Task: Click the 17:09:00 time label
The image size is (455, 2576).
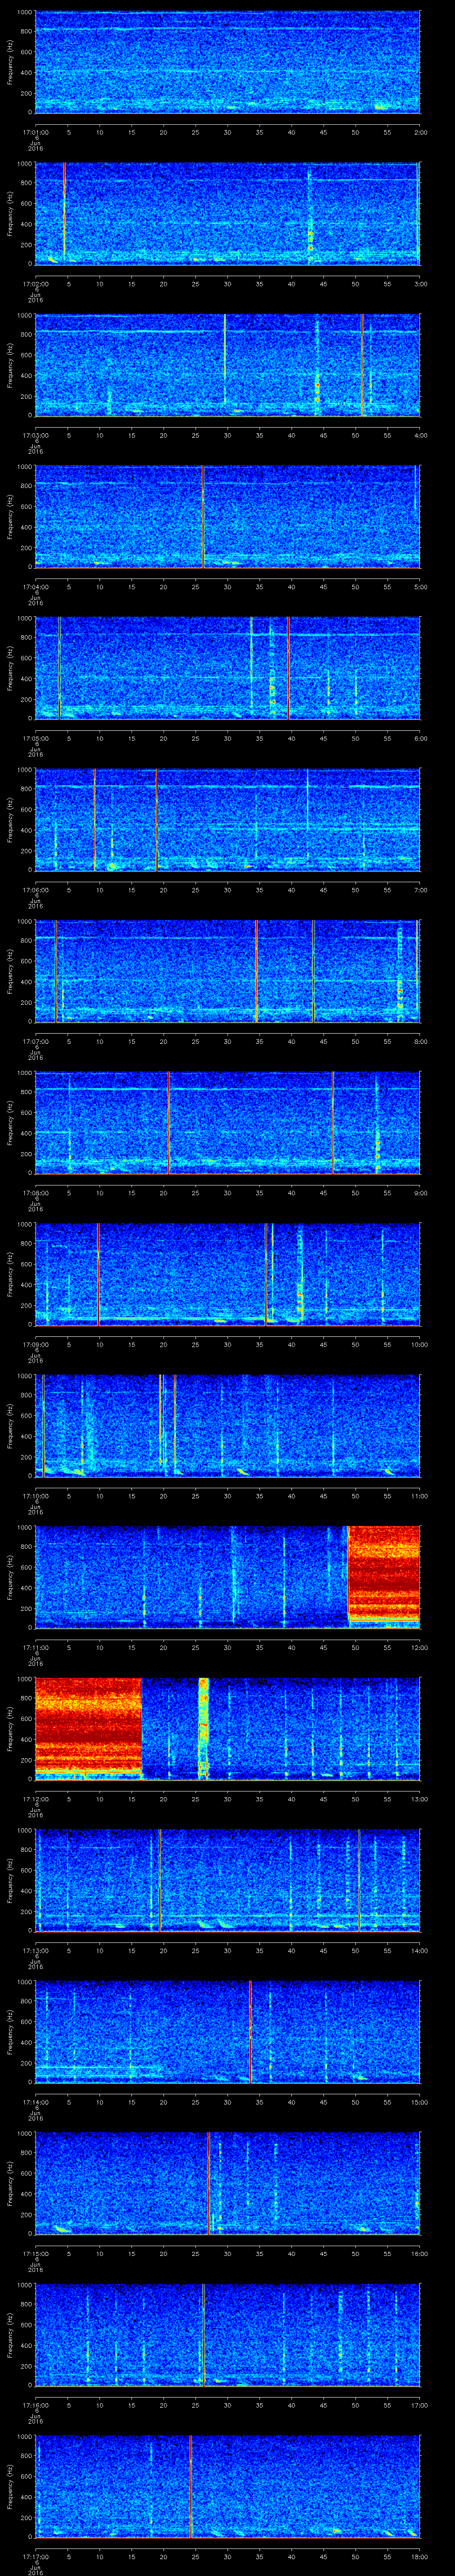Action: coord(35,1344)
